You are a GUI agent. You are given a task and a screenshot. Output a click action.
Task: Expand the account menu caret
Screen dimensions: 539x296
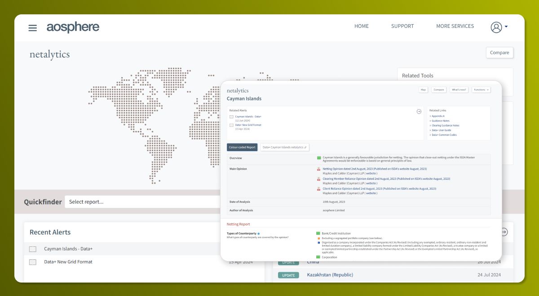coord(506,26)
